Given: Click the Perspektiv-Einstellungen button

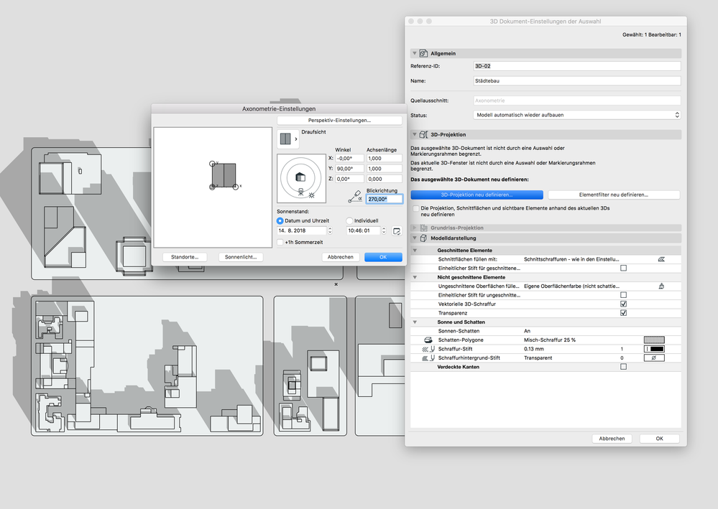Looking at the screenshot, I should tap(339, 121).
